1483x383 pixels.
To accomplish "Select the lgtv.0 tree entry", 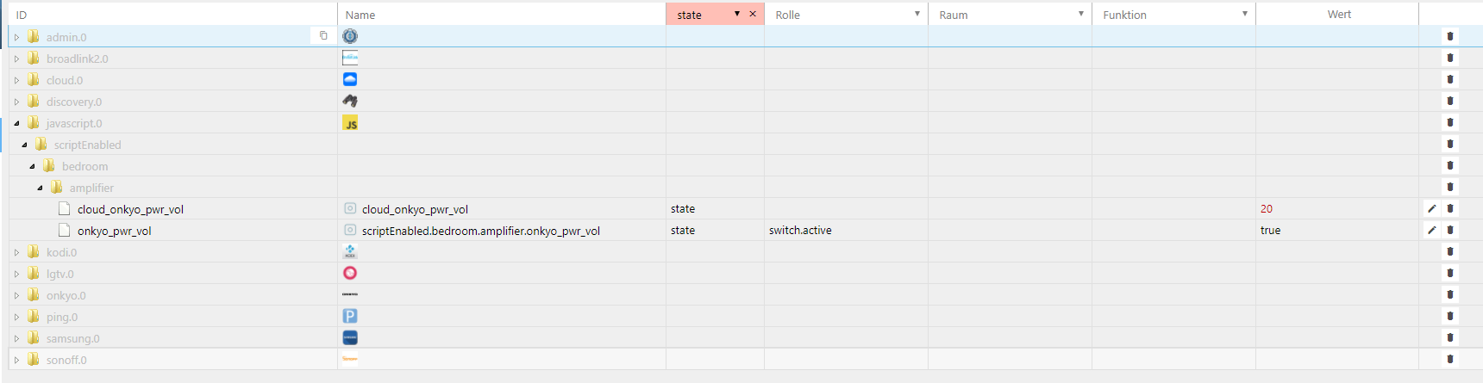I will click(x=59, y=274).
